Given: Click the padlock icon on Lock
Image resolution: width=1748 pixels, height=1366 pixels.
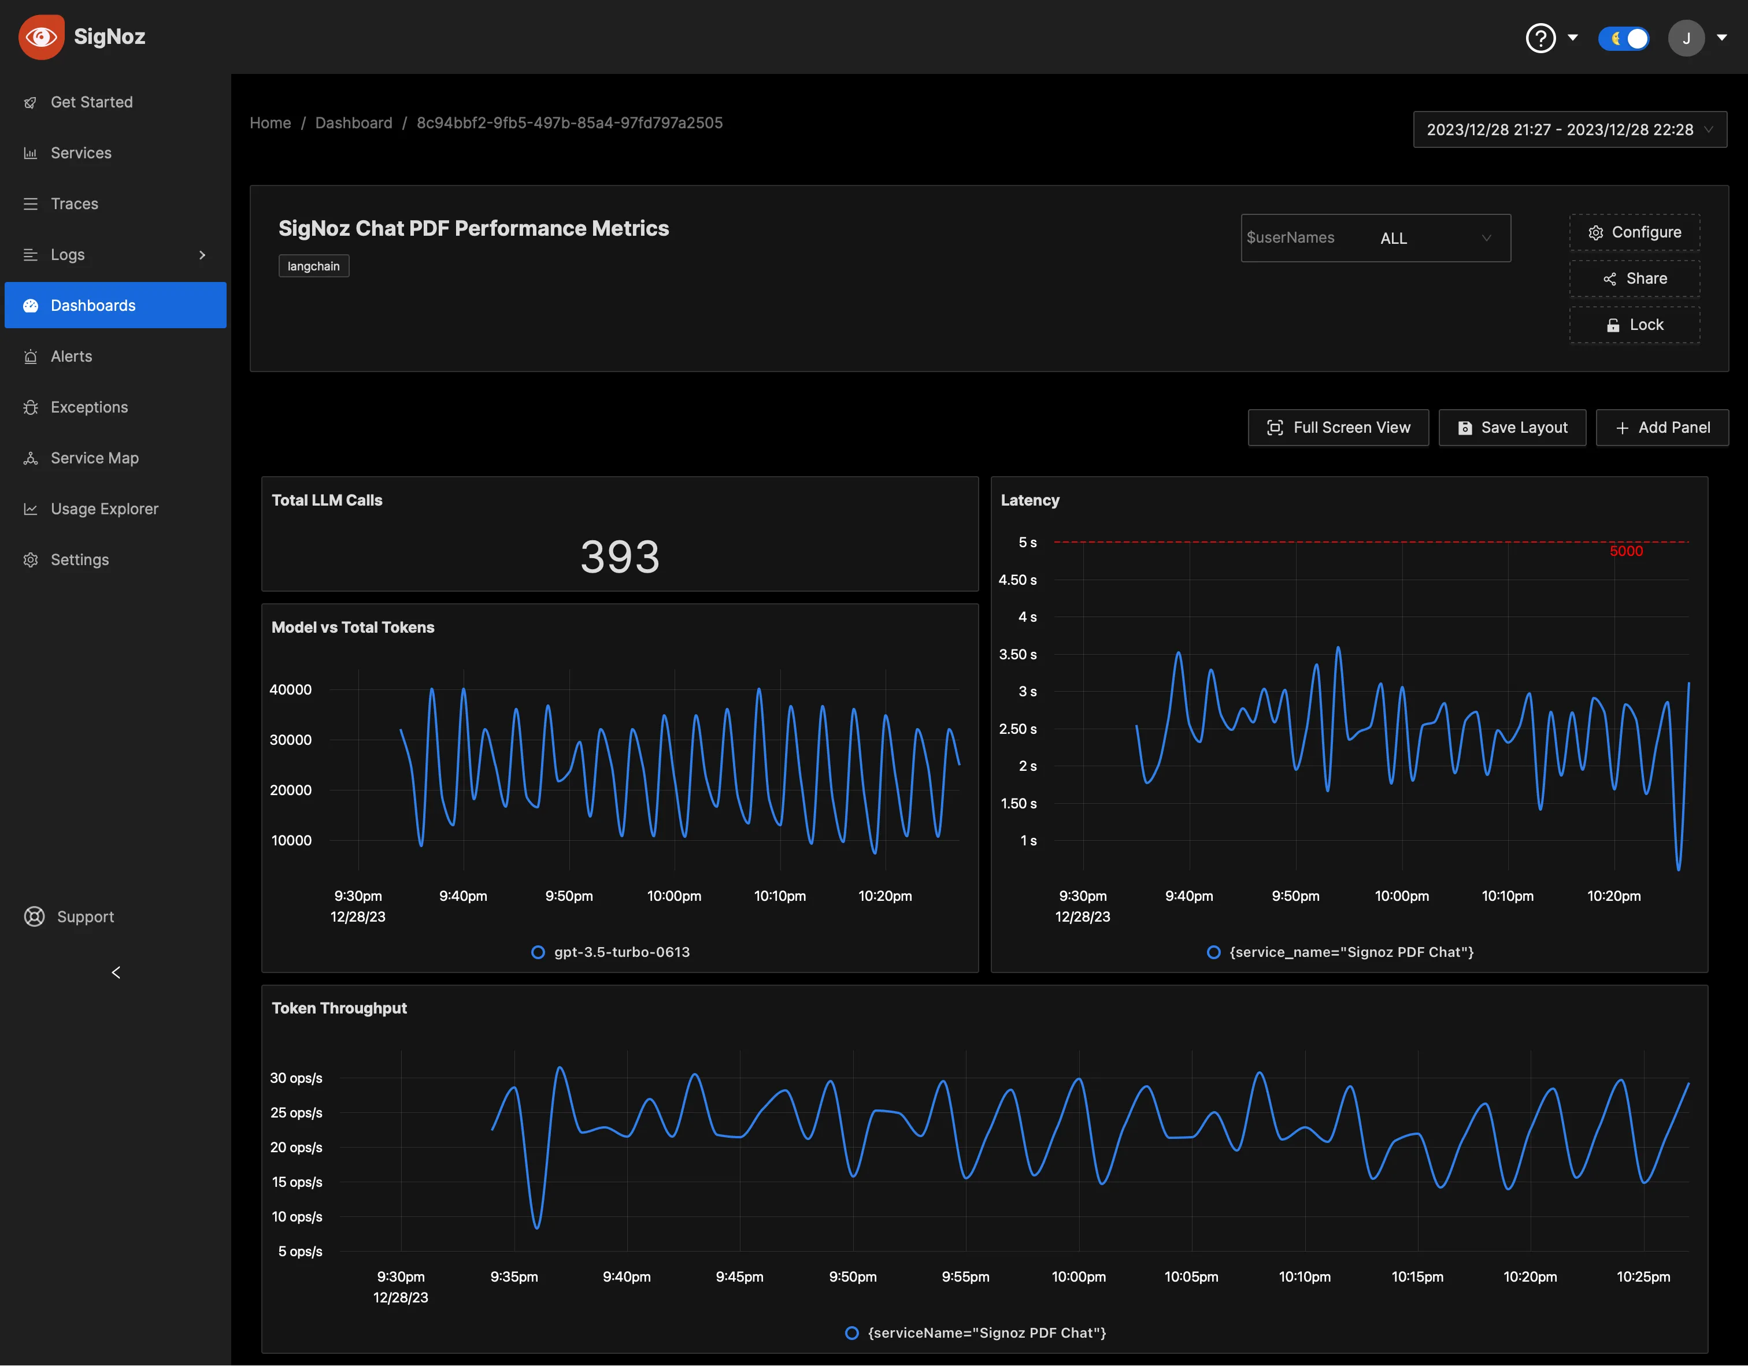Looking at the screenshot, I should pyautogui.click(x=1613, y=326).
